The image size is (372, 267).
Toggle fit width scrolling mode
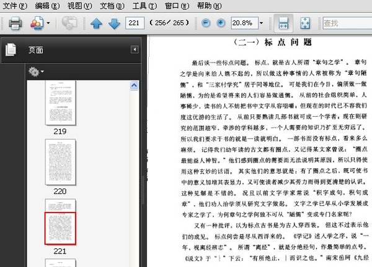pyautogui.click(x=283, y=23)
